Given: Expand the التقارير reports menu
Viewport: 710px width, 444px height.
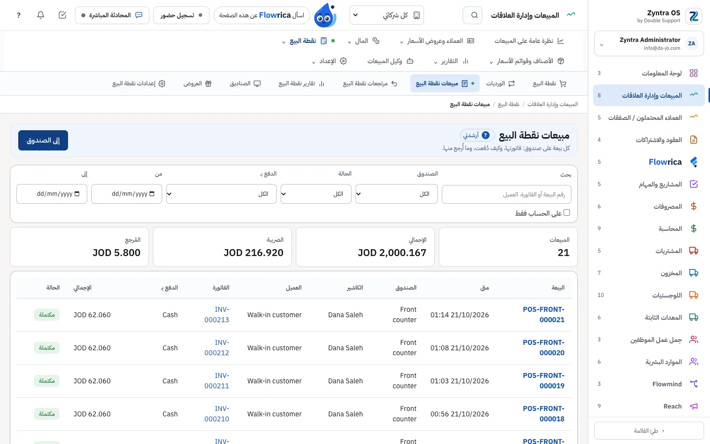Looking at the screenshot, I should tap(451, 61).
